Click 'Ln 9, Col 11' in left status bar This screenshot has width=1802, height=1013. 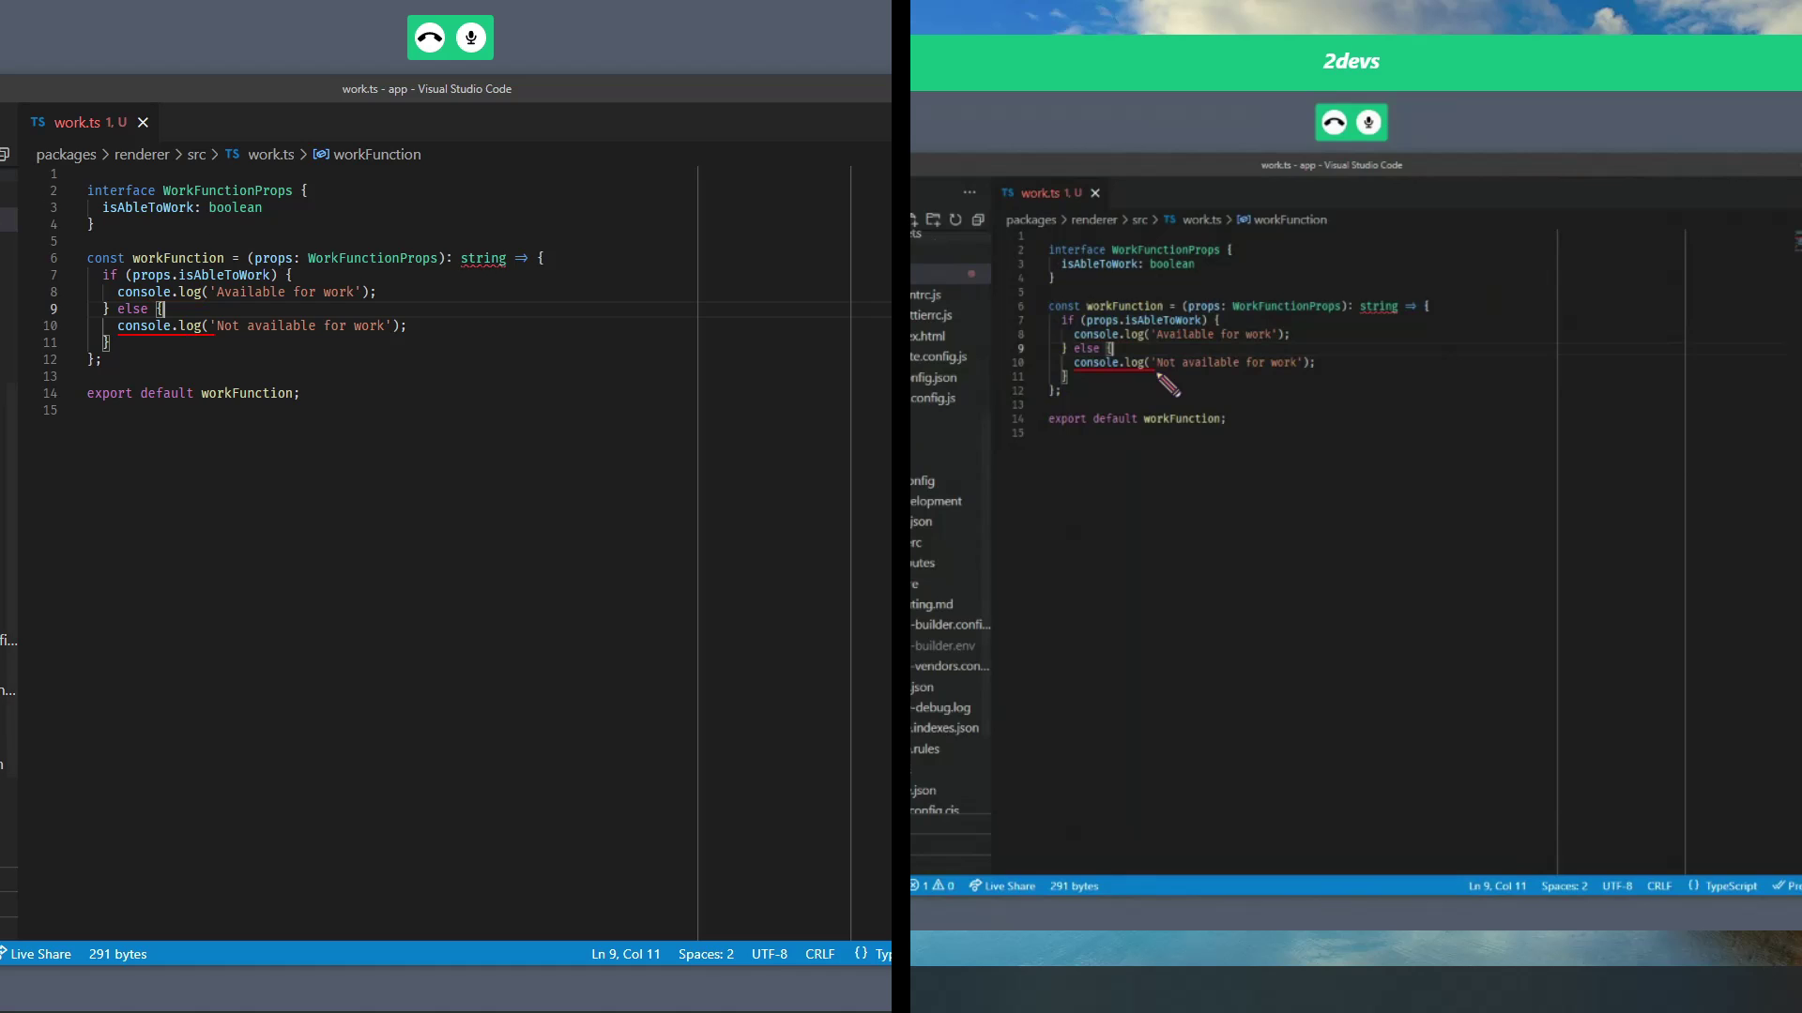click(625, 954)
